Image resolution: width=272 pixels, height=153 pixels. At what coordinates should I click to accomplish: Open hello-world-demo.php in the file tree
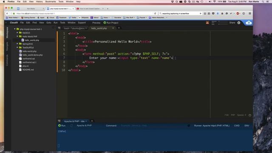click(32, 55)
